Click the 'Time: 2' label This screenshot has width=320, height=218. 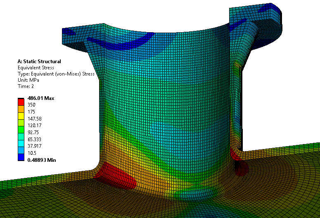[26, 86]
